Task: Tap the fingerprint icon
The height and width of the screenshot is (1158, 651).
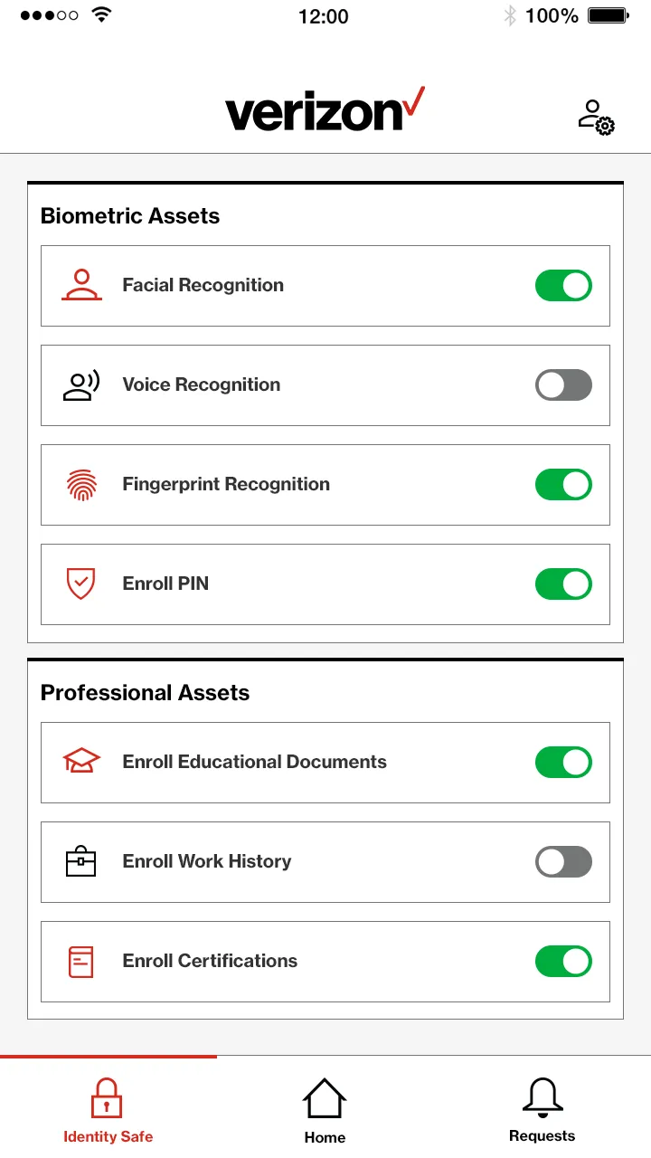Action: coord(81,485)
